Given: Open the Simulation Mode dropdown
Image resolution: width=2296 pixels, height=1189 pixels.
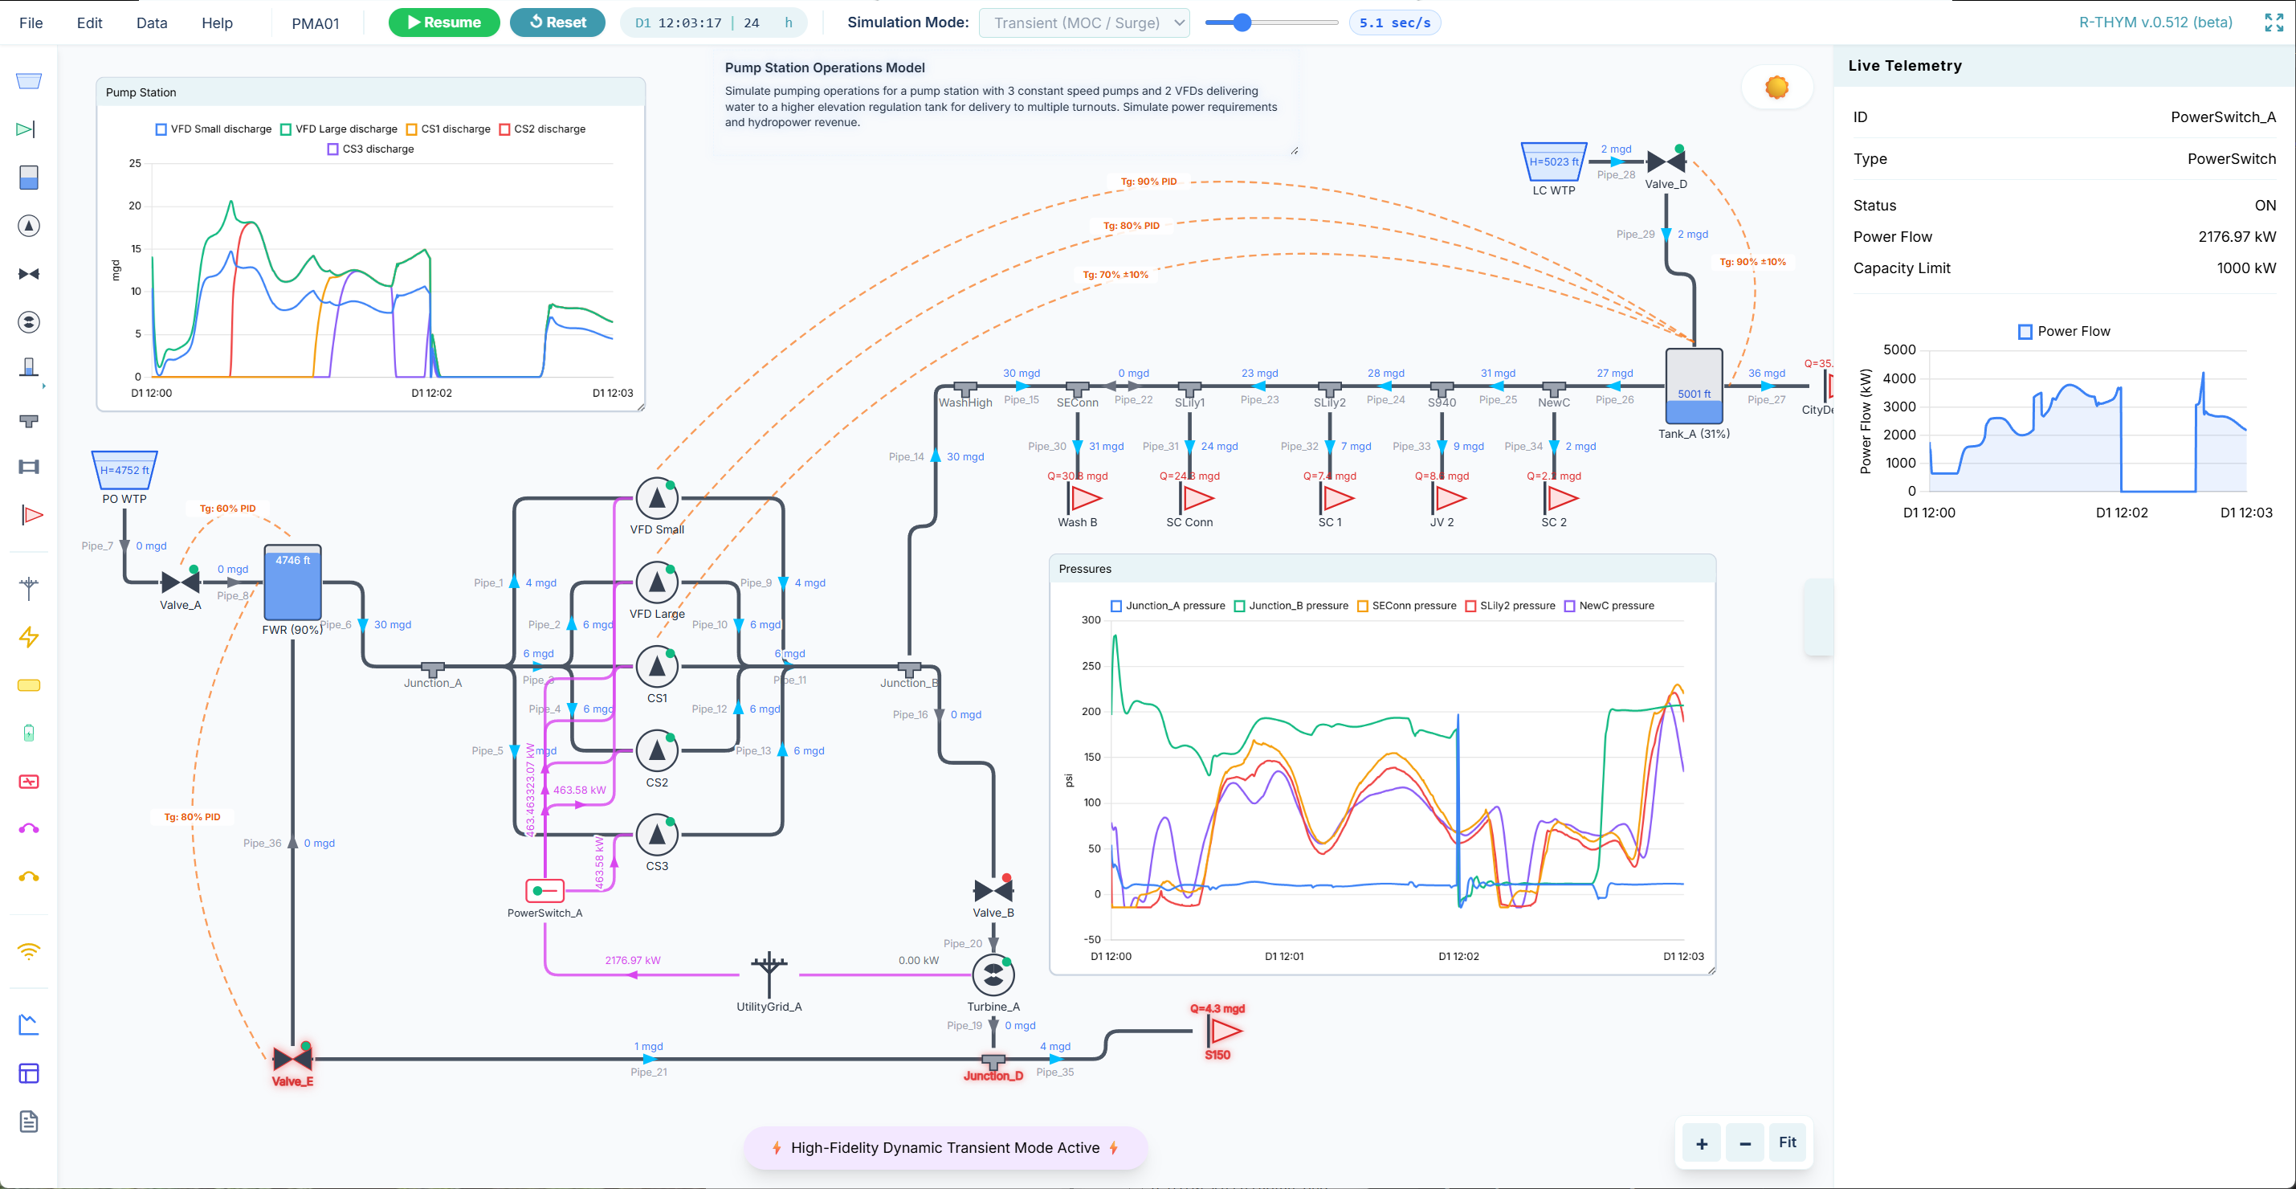Looking at the screenshot, I should 1084,23.
